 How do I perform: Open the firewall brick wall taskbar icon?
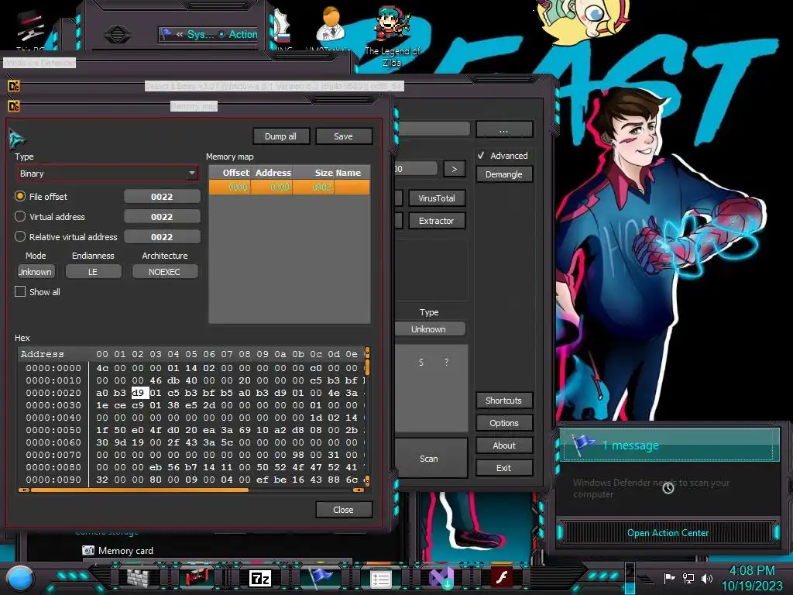click(138, 577)
